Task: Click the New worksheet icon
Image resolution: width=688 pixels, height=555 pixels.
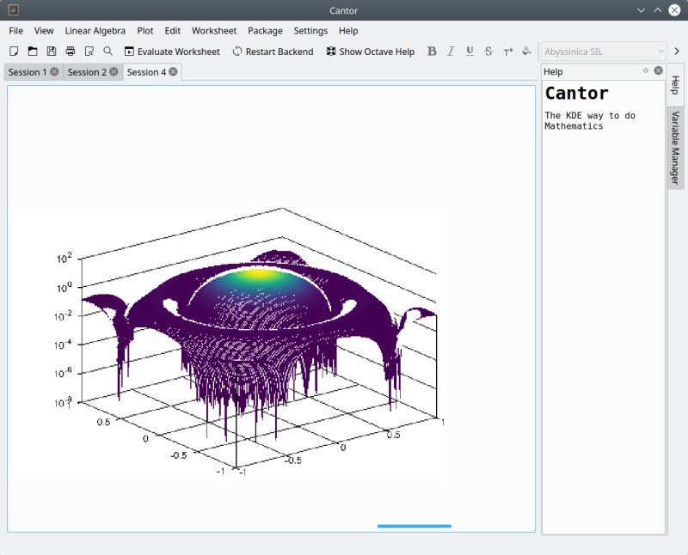Action: pyautogui.click(x=14, y=52)
